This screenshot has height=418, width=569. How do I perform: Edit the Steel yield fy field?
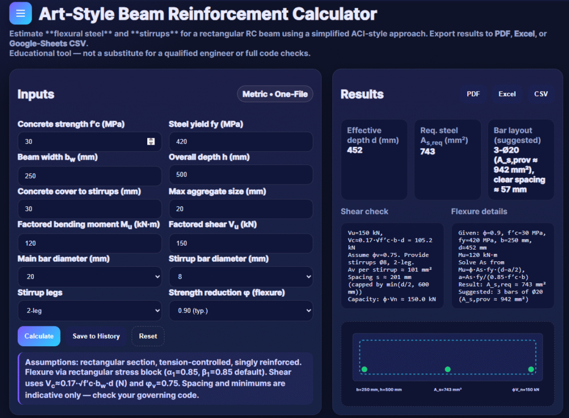(x=241, y=142)
